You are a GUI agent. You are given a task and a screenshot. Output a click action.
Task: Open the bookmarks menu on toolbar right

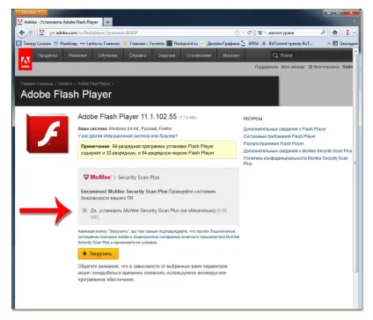(x=345, y=43)
